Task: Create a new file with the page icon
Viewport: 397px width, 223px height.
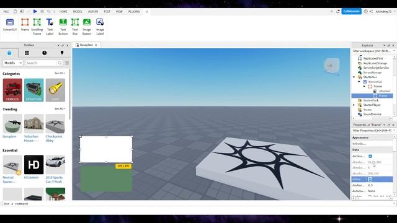Action: pos(15,11)
